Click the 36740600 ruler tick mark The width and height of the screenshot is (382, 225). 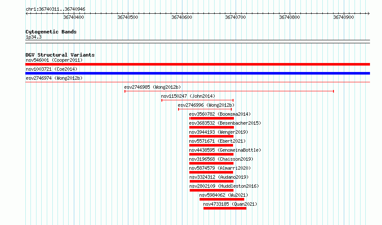pyautogui.click(x=182, y=14)
